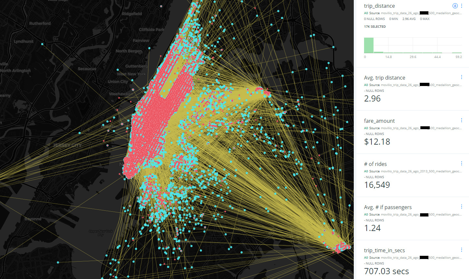The image size is (469, 279).
Task: Open the trip_distance widget options menu
Action: tap(462, 6)
